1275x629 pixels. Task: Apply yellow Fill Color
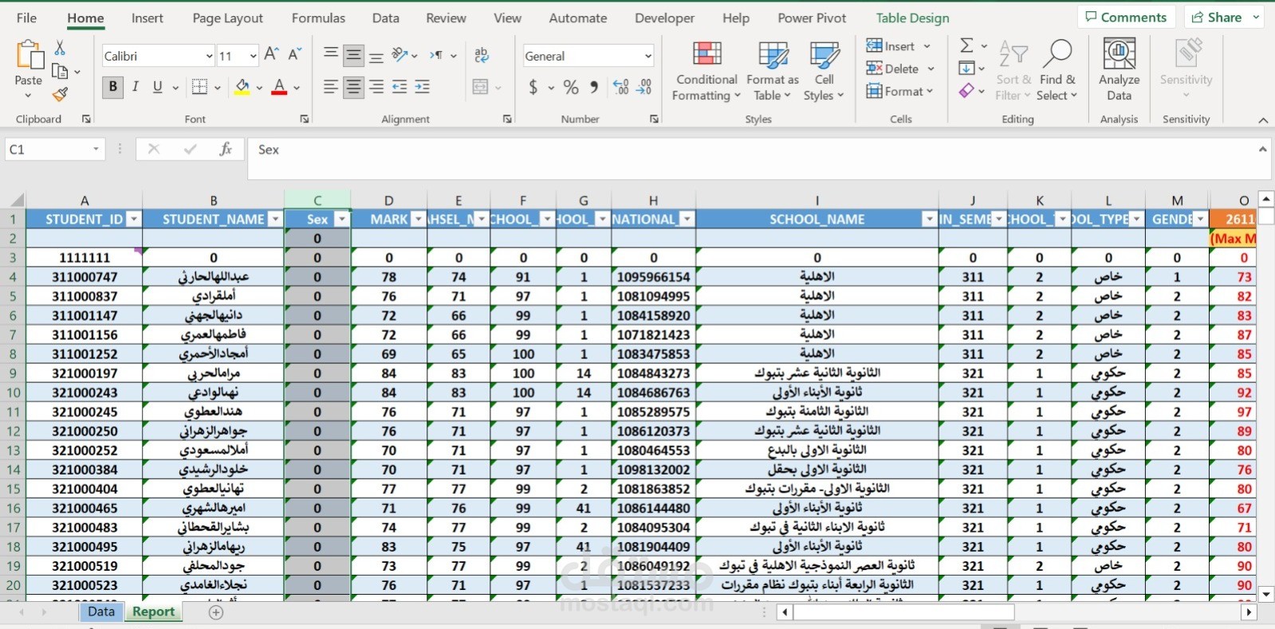[x=242, y=87]
